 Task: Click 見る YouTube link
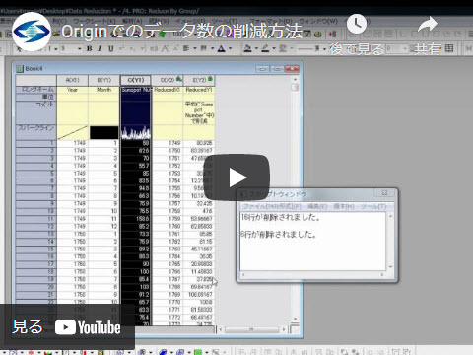[67, 327]
